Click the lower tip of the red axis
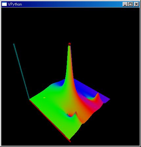 pyautogui.click(x=70, y=141)
